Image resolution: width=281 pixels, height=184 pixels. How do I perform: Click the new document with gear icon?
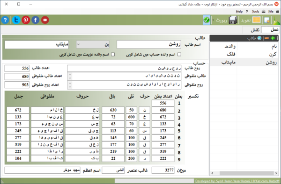266,20
